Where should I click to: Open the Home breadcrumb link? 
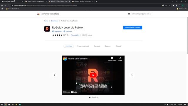point(46,21)
